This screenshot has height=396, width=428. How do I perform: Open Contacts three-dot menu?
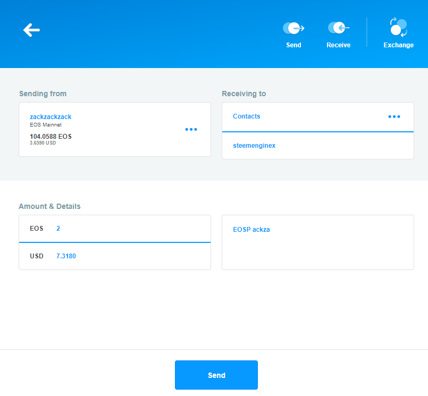(x=394, y=116)
